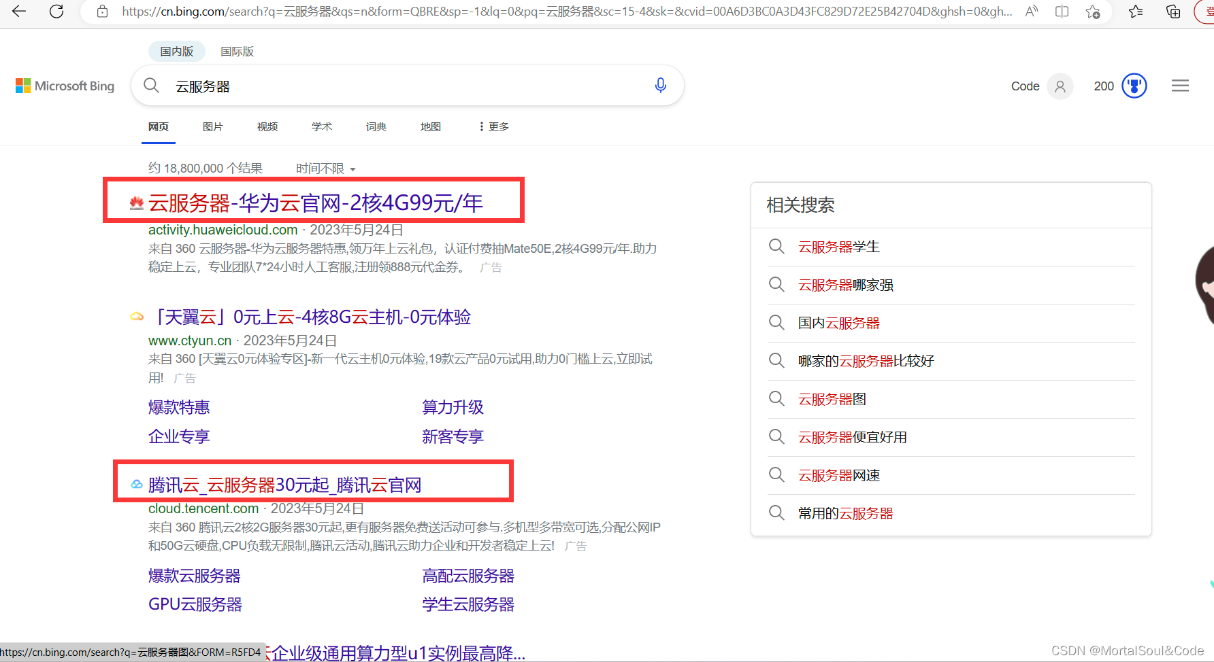Open 爆款特惠 sublink

click(179, 407)
